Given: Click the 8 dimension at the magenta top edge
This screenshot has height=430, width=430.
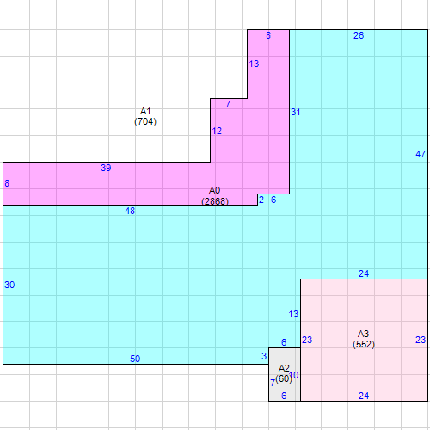Looking at the screenshot, I should pyautogui.click(x=268, y=35).
